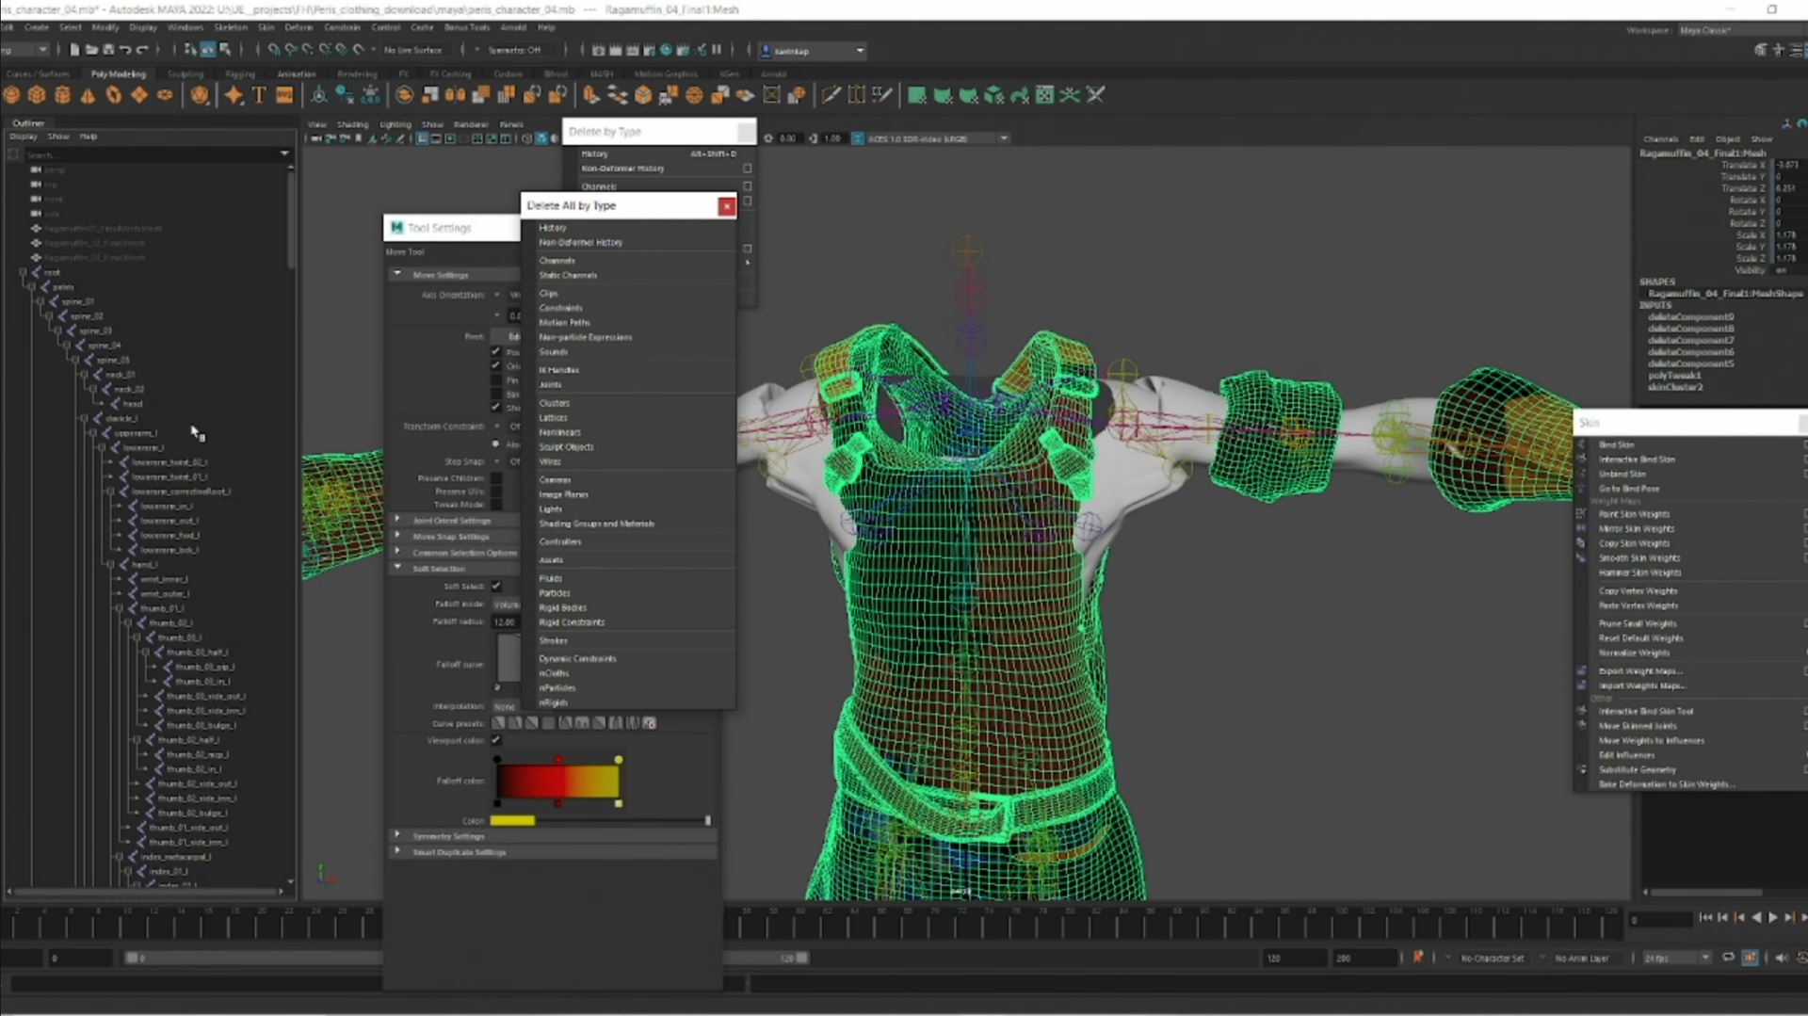
Task: Go to start of playback range
Action: tap(1705, 917)
